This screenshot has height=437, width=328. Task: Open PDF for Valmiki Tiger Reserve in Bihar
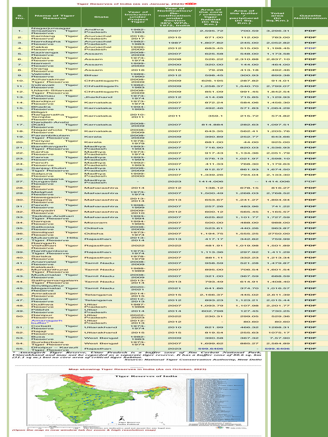pyautogui.click(x=310, y=75)
